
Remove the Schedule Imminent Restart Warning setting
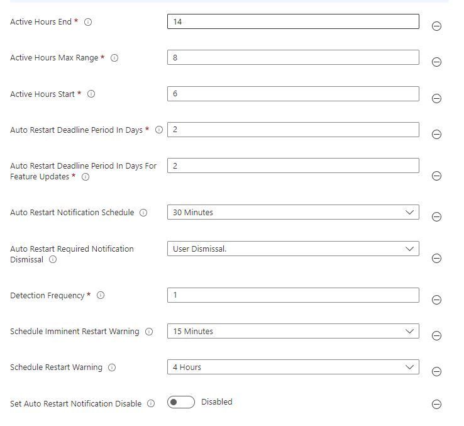click(436, 335)
